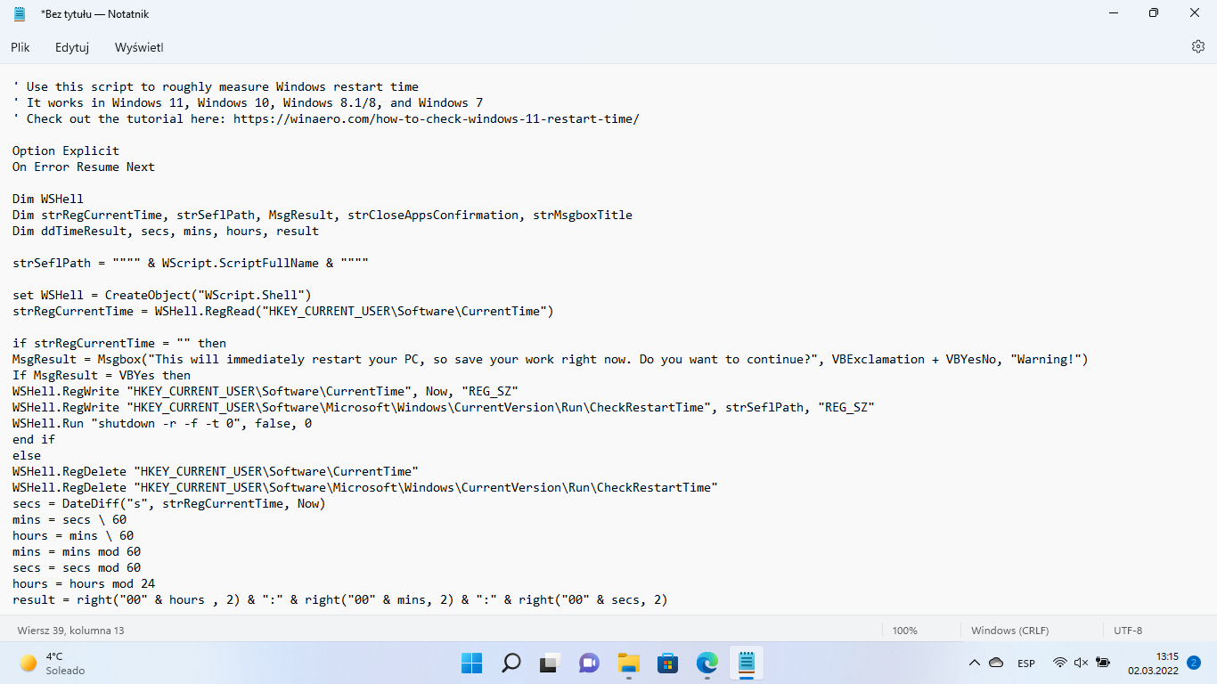The image size is (1217, 684).
Task: Show hidden tray icons chevron
Action: click(x=975, y=664)
